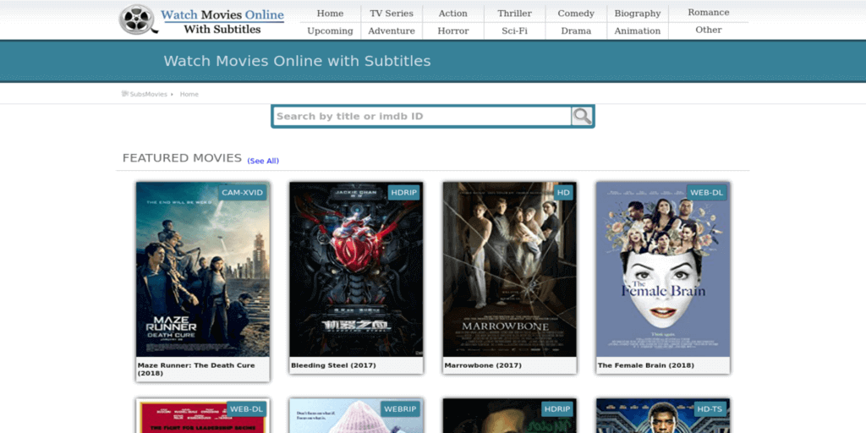Open the Maze Runner Death Cure poster

click(x=203, y=269)
